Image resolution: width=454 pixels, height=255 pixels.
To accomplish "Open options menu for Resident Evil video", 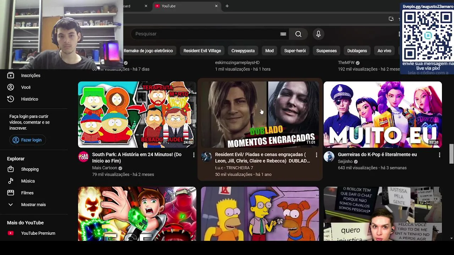I will 316,155.
